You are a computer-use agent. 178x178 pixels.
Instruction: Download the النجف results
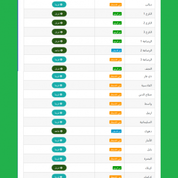pos(59,69)
